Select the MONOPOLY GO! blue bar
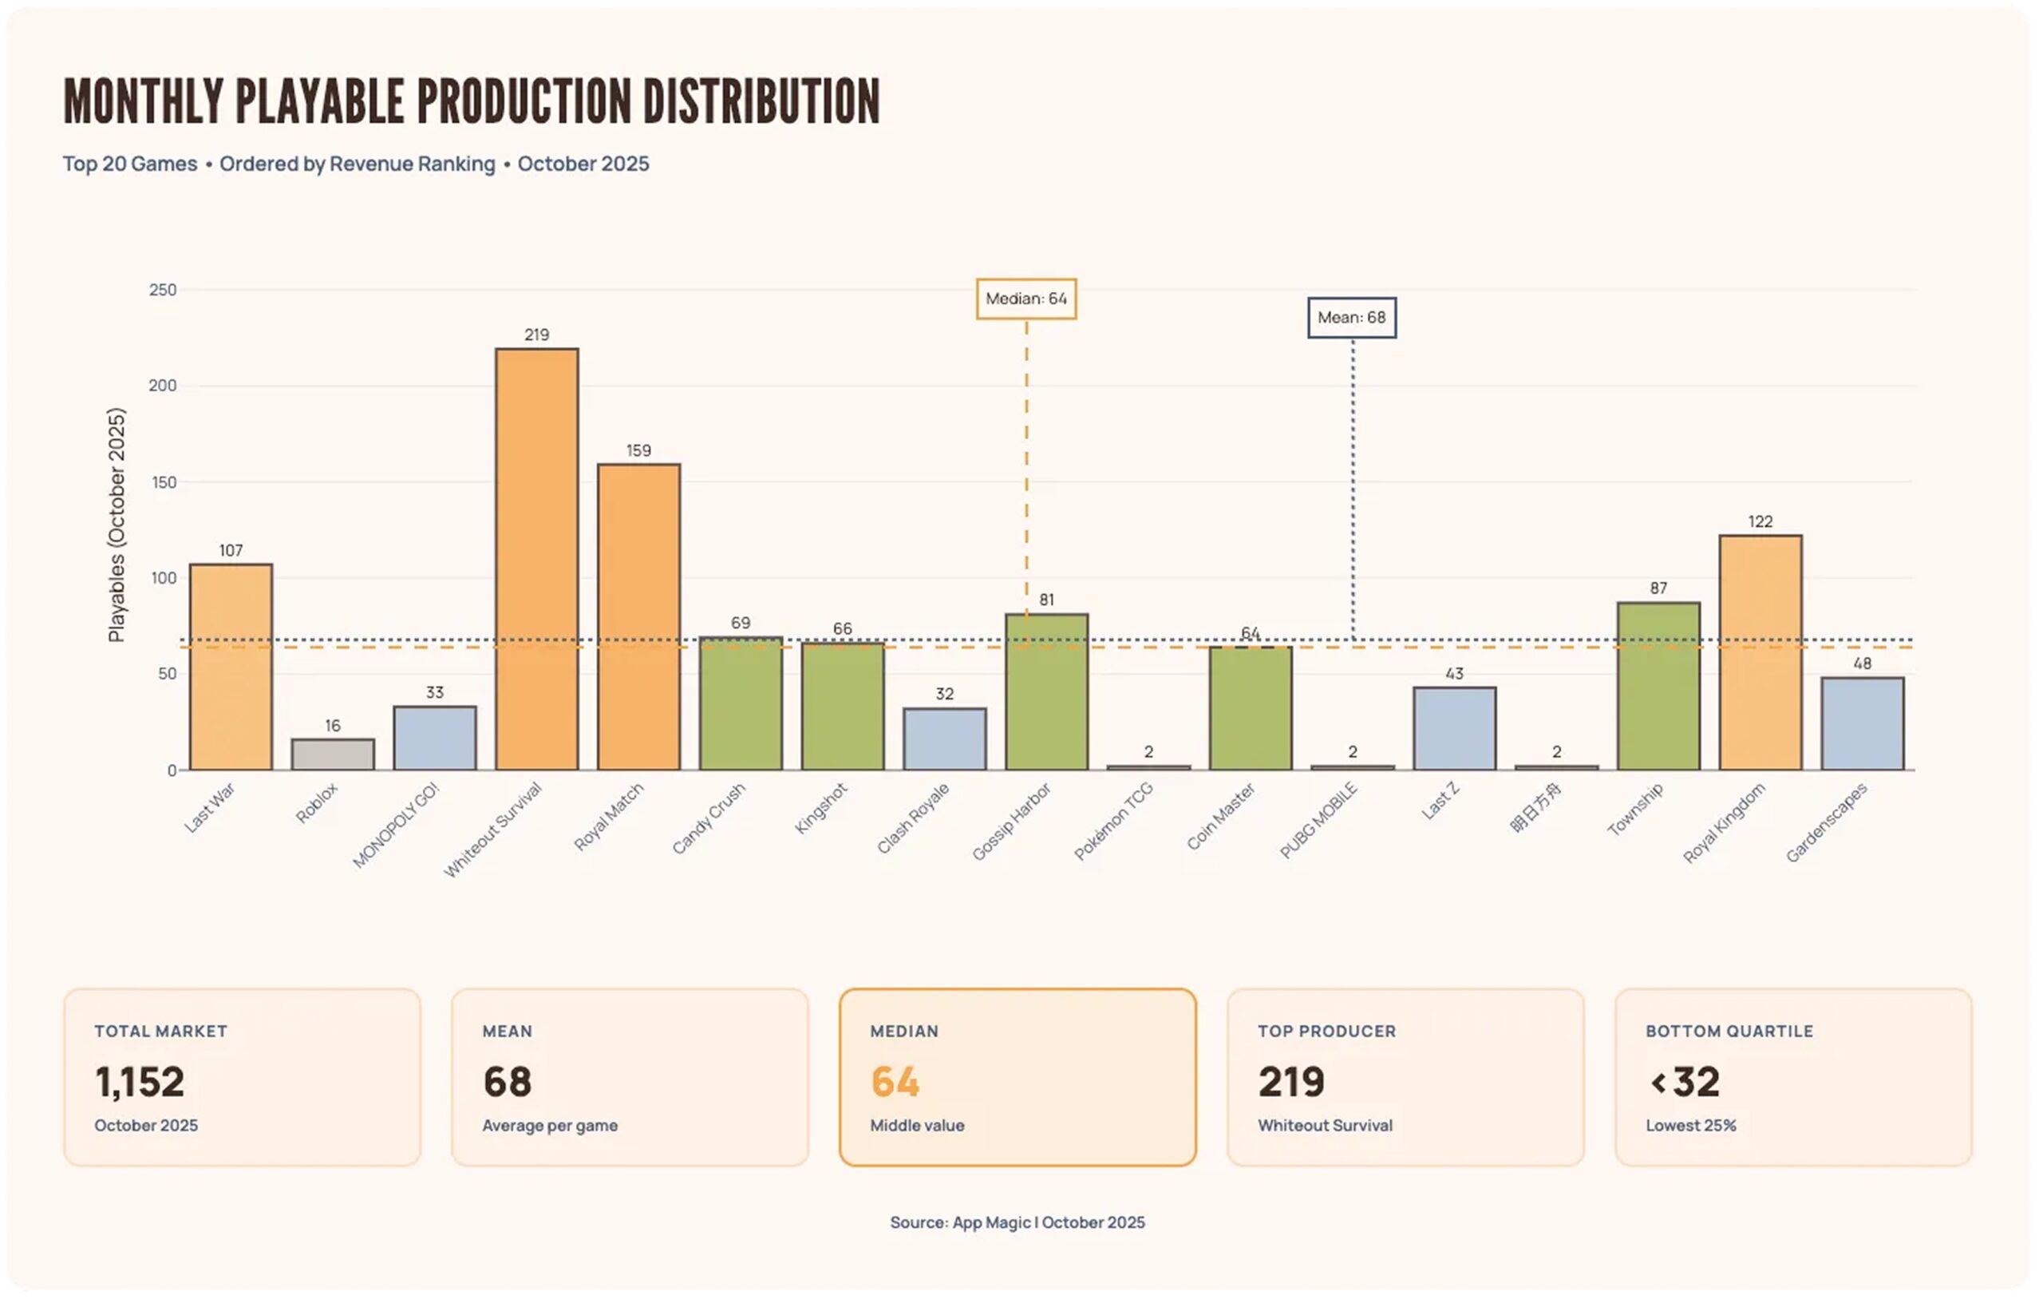The image size is (2043, 1299). (434, 738)
